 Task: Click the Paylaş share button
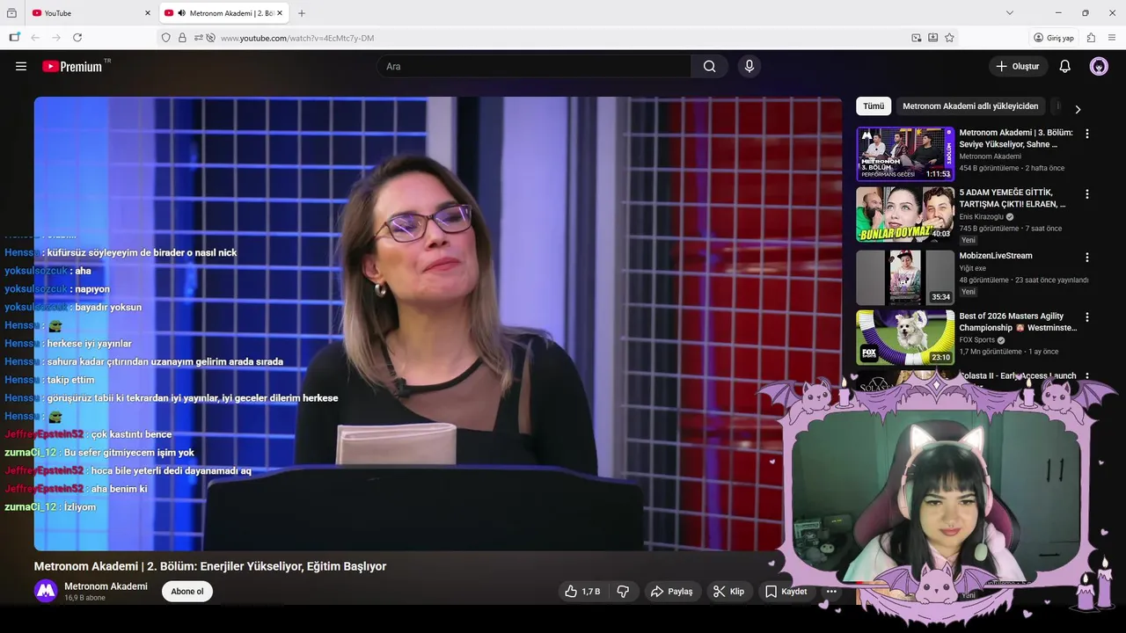672,592
